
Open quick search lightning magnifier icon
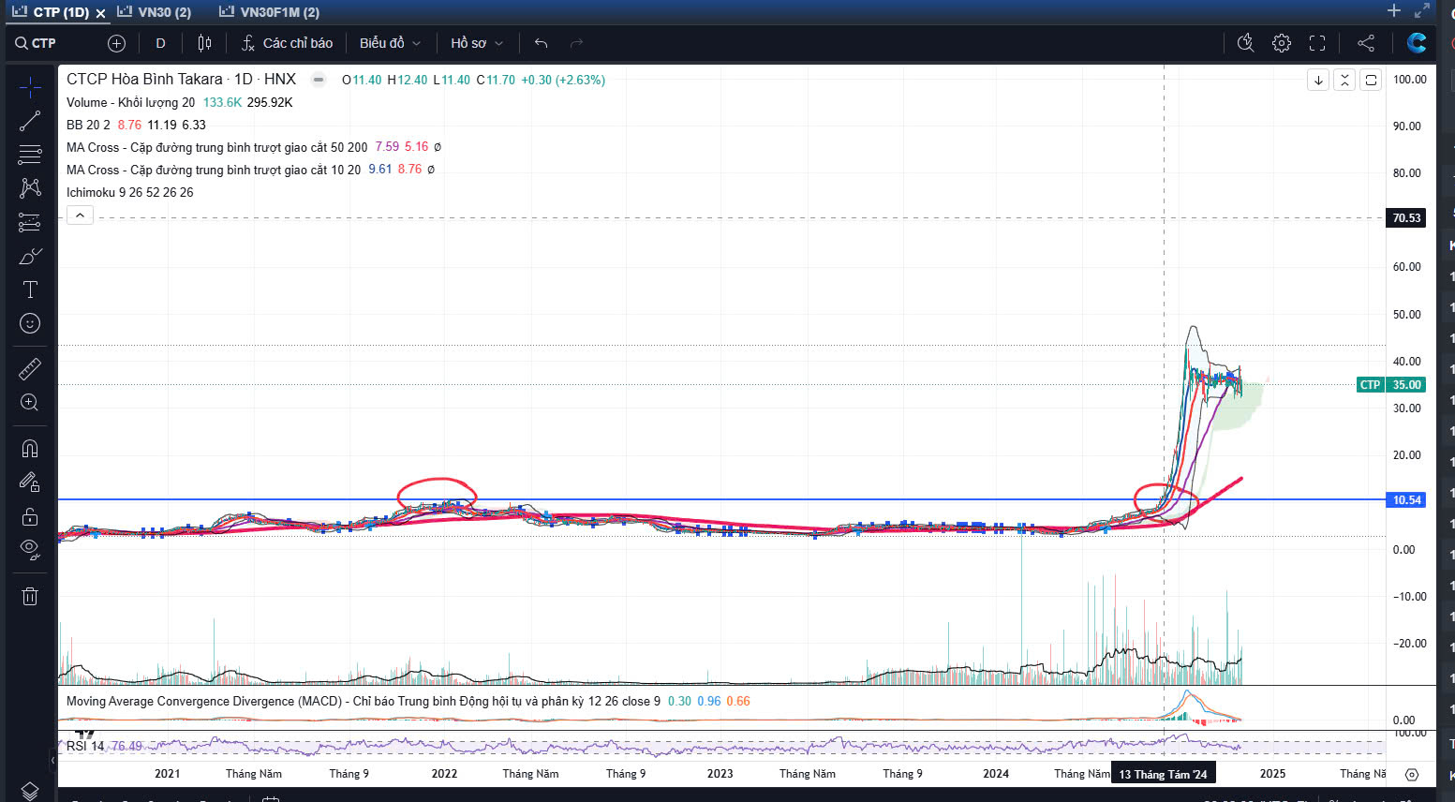(1245, 43)
